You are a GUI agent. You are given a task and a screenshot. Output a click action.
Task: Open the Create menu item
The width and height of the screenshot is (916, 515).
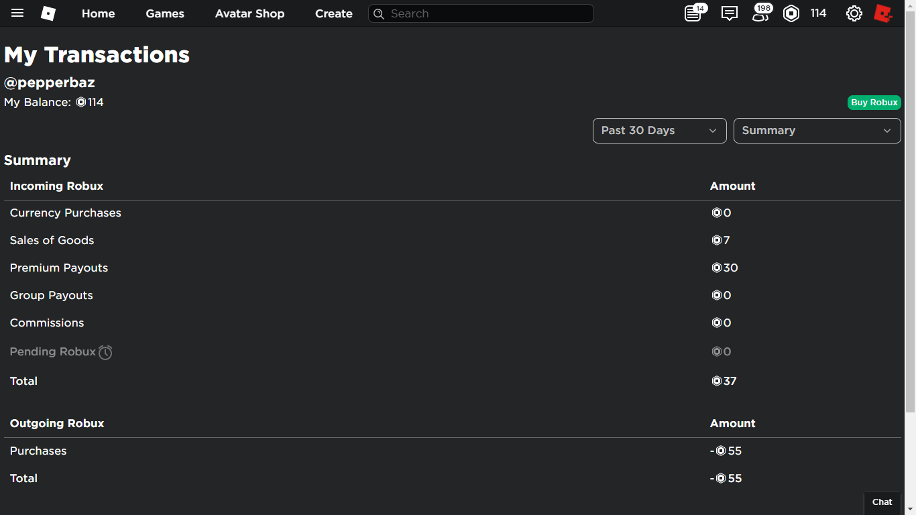click(334, 13)
